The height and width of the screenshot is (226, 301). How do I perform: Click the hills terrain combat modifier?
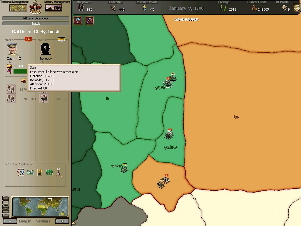(30, 172)
